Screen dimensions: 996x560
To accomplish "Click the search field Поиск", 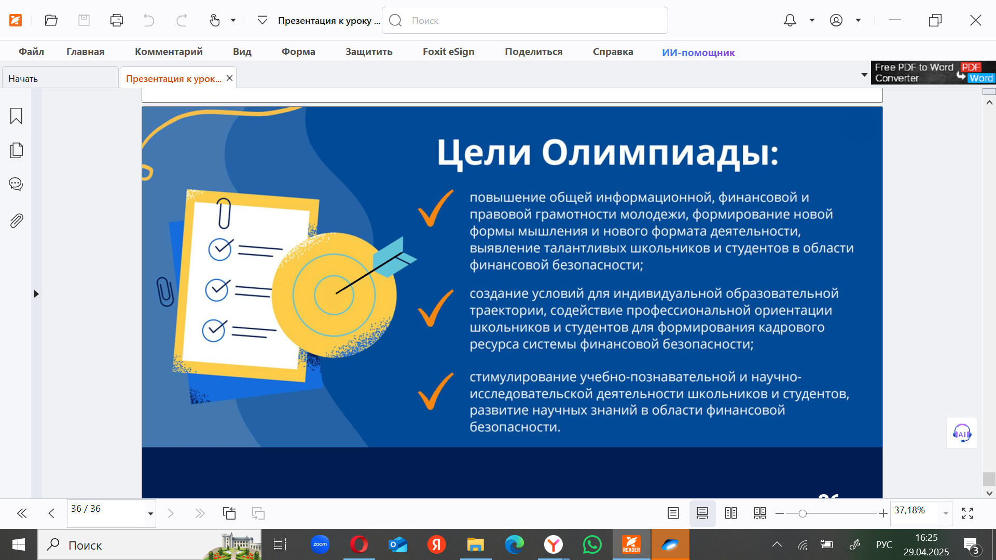I will [525, 20].
